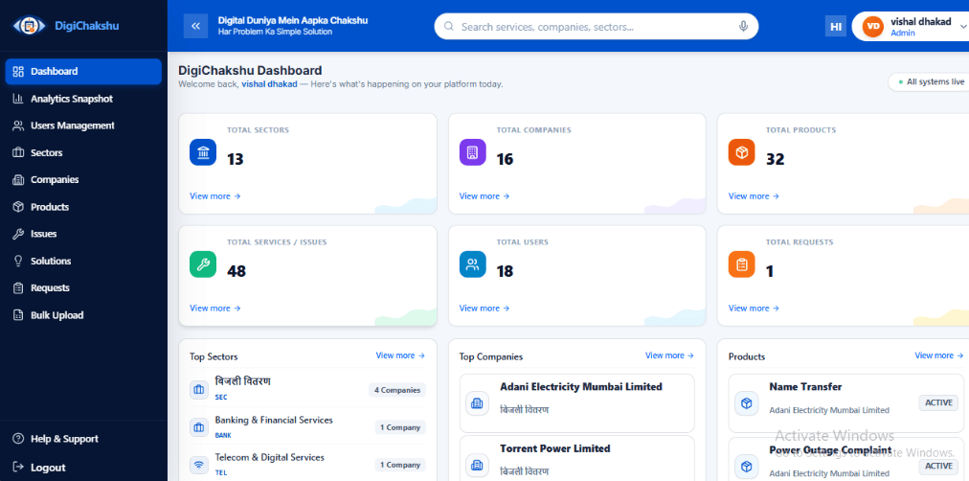Click the Dashboard grid icon
The image size is (969, 481).
coord(18,71)
